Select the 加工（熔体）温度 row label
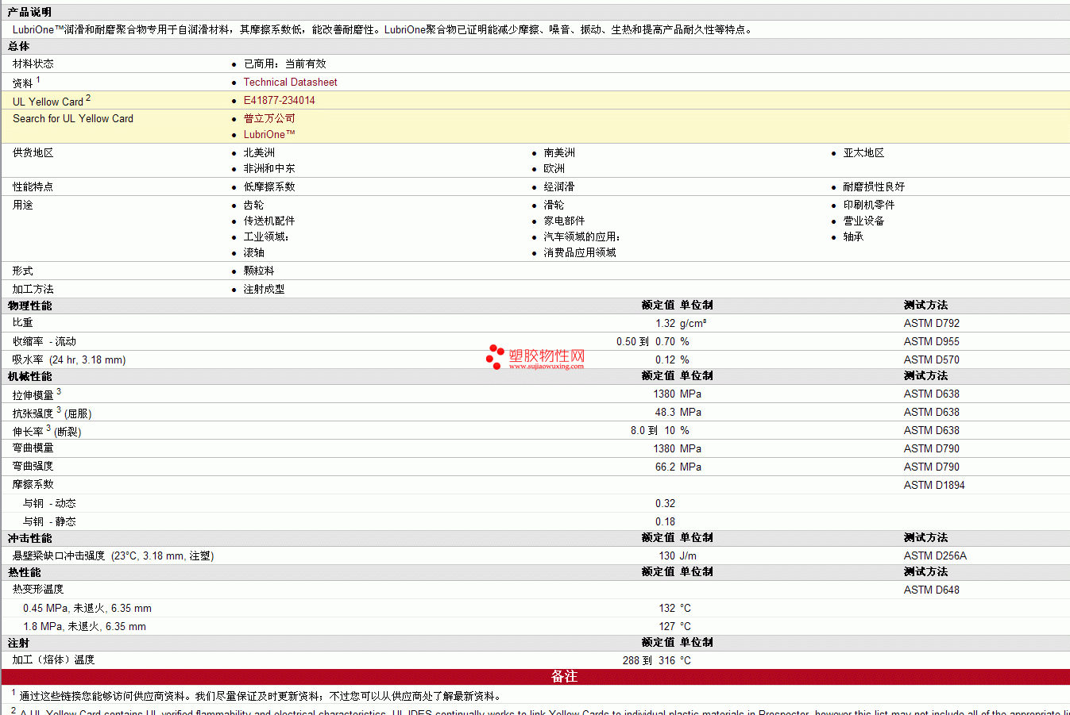 pos(53,659)
